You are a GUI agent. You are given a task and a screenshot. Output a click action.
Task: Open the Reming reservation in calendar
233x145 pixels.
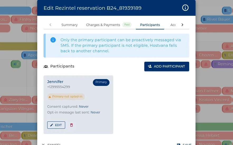click(222, 64)
